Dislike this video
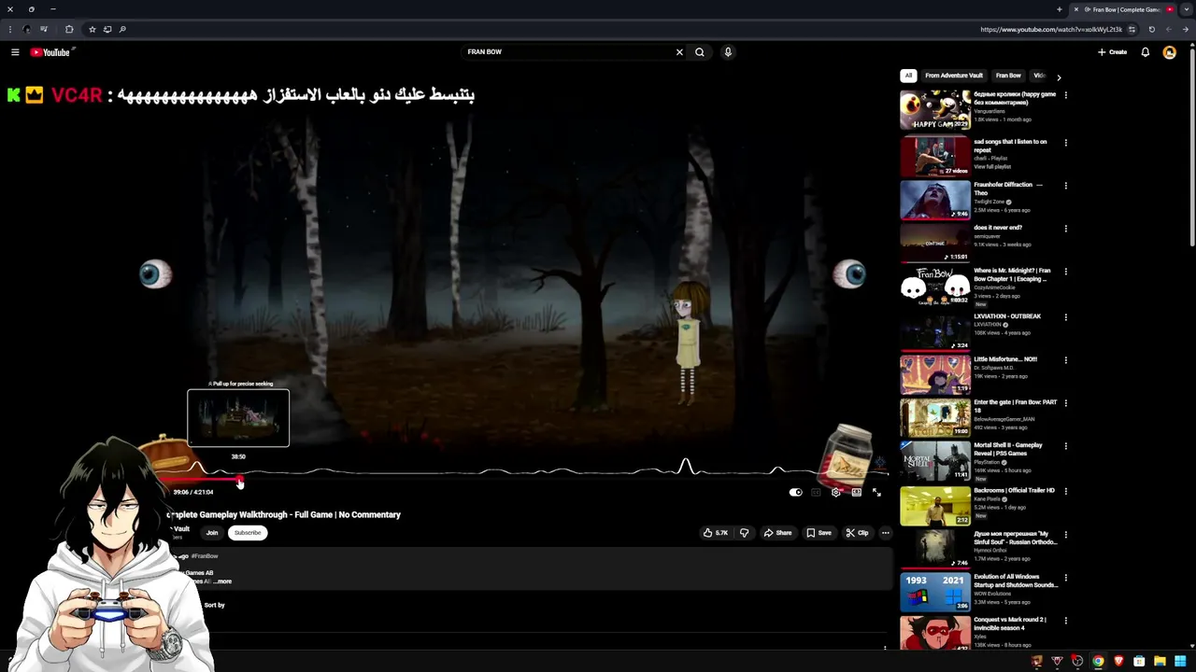1196x672 pixels. [x=744, y=533]
